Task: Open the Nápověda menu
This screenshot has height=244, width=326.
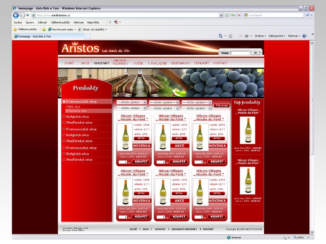Action: pos(93,22)
